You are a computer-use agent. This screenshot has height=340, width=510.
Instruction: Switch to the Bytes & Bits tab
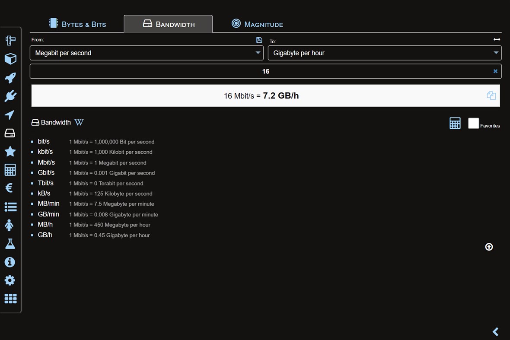[x=77, y=24]
